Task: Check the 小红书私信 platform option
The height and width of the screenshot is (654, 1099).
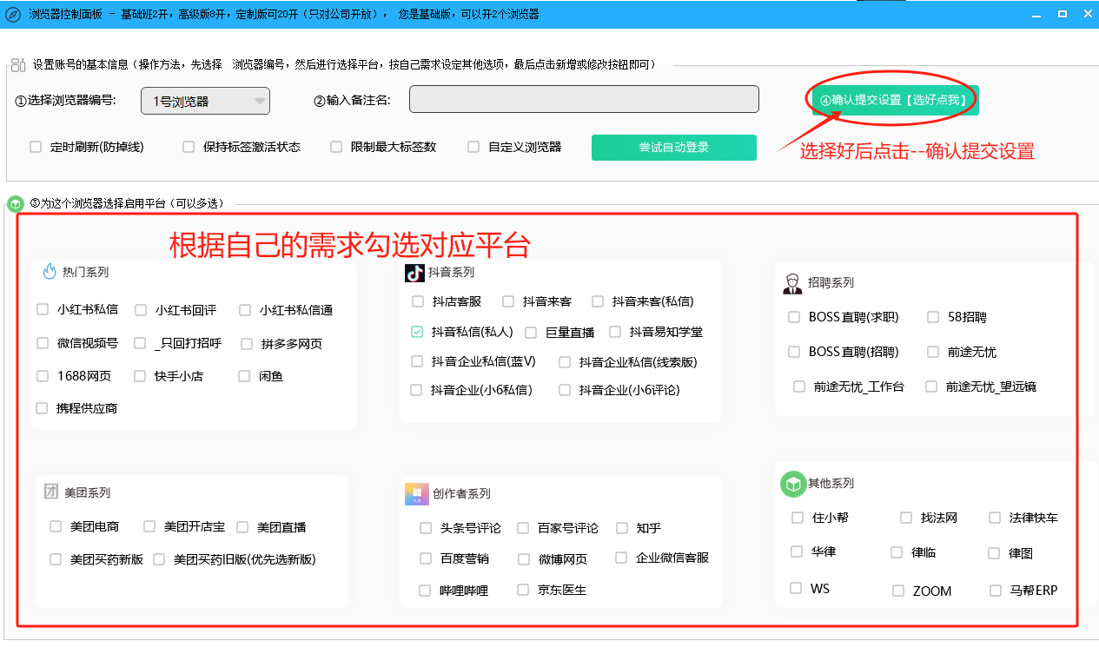Action: 43,309
